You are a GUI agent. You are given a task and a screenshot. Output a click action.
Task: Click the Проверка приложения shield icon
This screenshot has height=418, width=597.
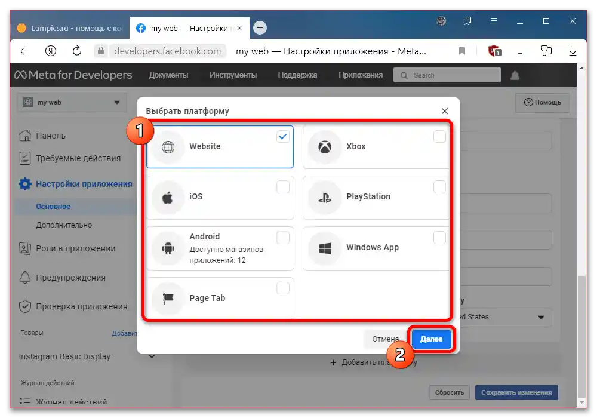24,306
